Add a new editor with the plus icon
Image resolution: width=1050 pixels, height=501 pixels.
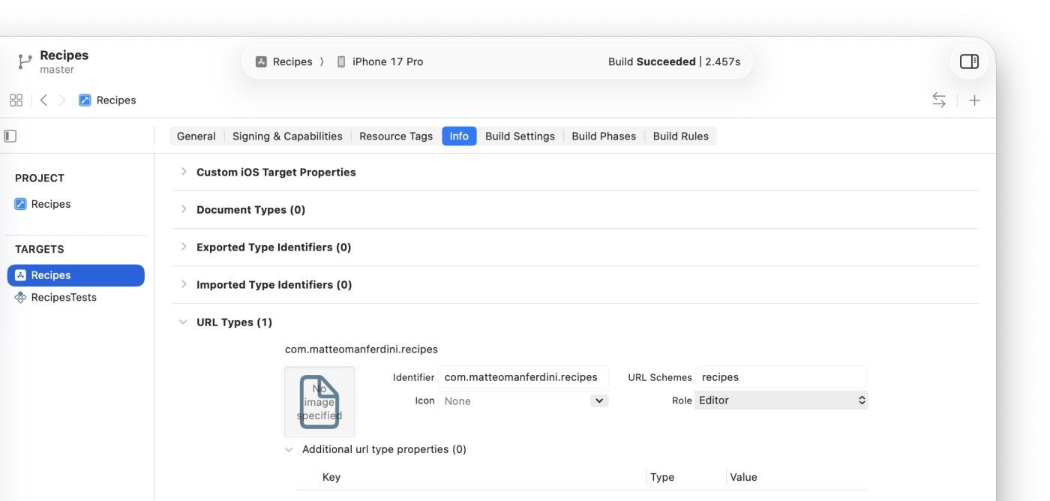(x=974, y=100)
